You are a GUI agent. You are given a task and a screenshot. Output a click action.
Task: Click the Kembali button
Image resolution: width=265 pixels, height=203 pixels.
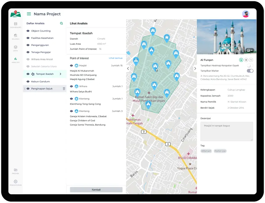click(x=96, y=190)
